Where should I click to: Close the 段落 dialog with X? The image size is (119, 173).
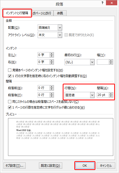(x=112, y=3)
